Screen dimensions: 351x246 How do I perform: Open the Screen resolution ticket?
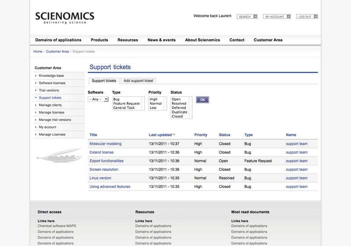click(x=104, y=169)
